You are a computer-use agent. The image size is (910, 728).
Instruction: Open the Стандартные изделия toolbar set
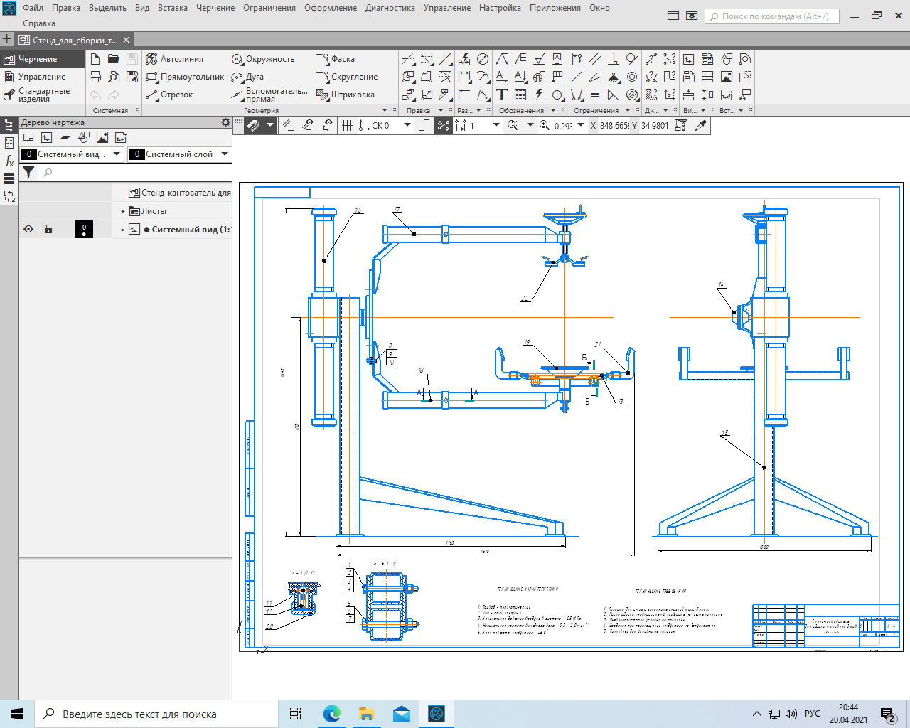[43, 95]
